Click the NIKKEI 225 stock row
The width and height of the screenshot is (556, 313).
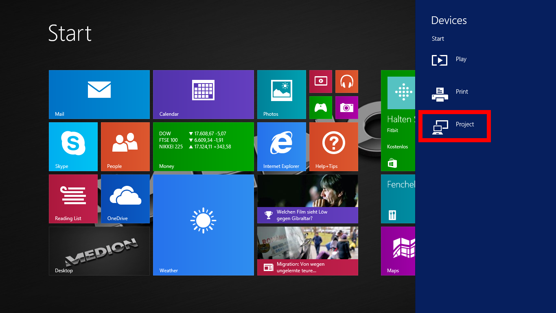pos(195,147)
